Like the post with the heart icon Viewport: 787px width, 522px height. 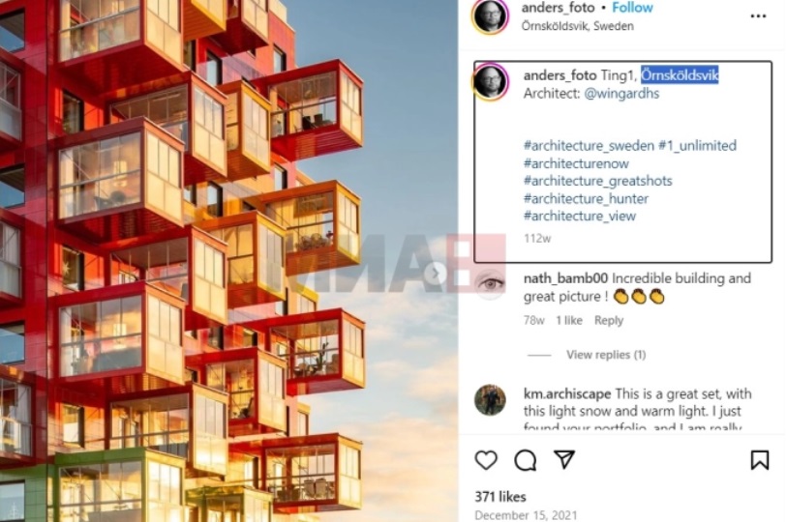click(x=486, y=460)
